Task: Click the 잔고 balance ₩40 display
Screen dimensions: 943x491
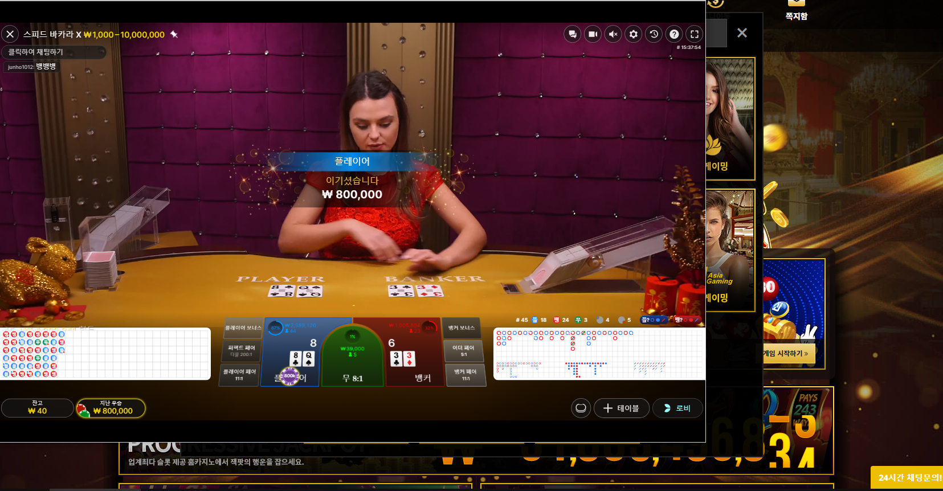Action: pyautogui.click(x=37, y=408)
